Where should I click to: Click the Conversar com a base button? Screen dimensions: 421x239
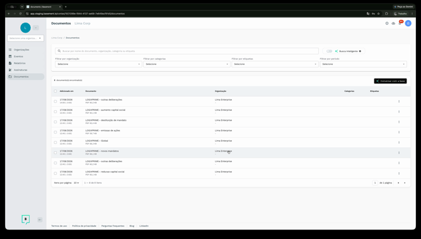point(390,81)
